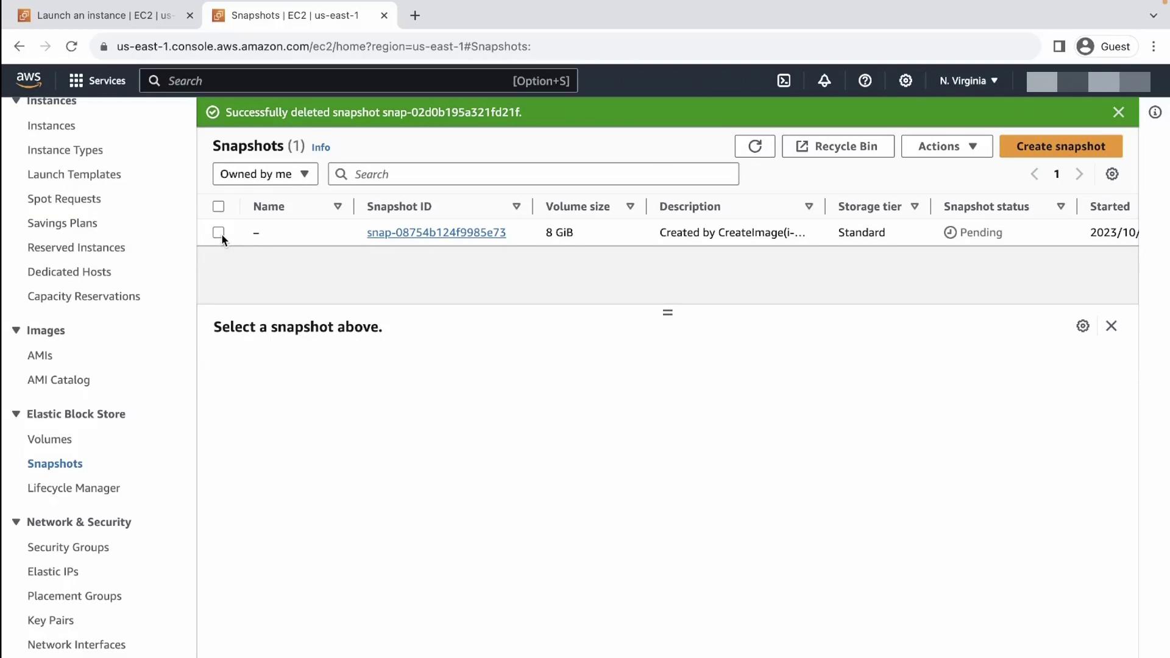Click the Create snapshot button
Viewport: 1170px width, 658px height.
(x=1060, y=146)
